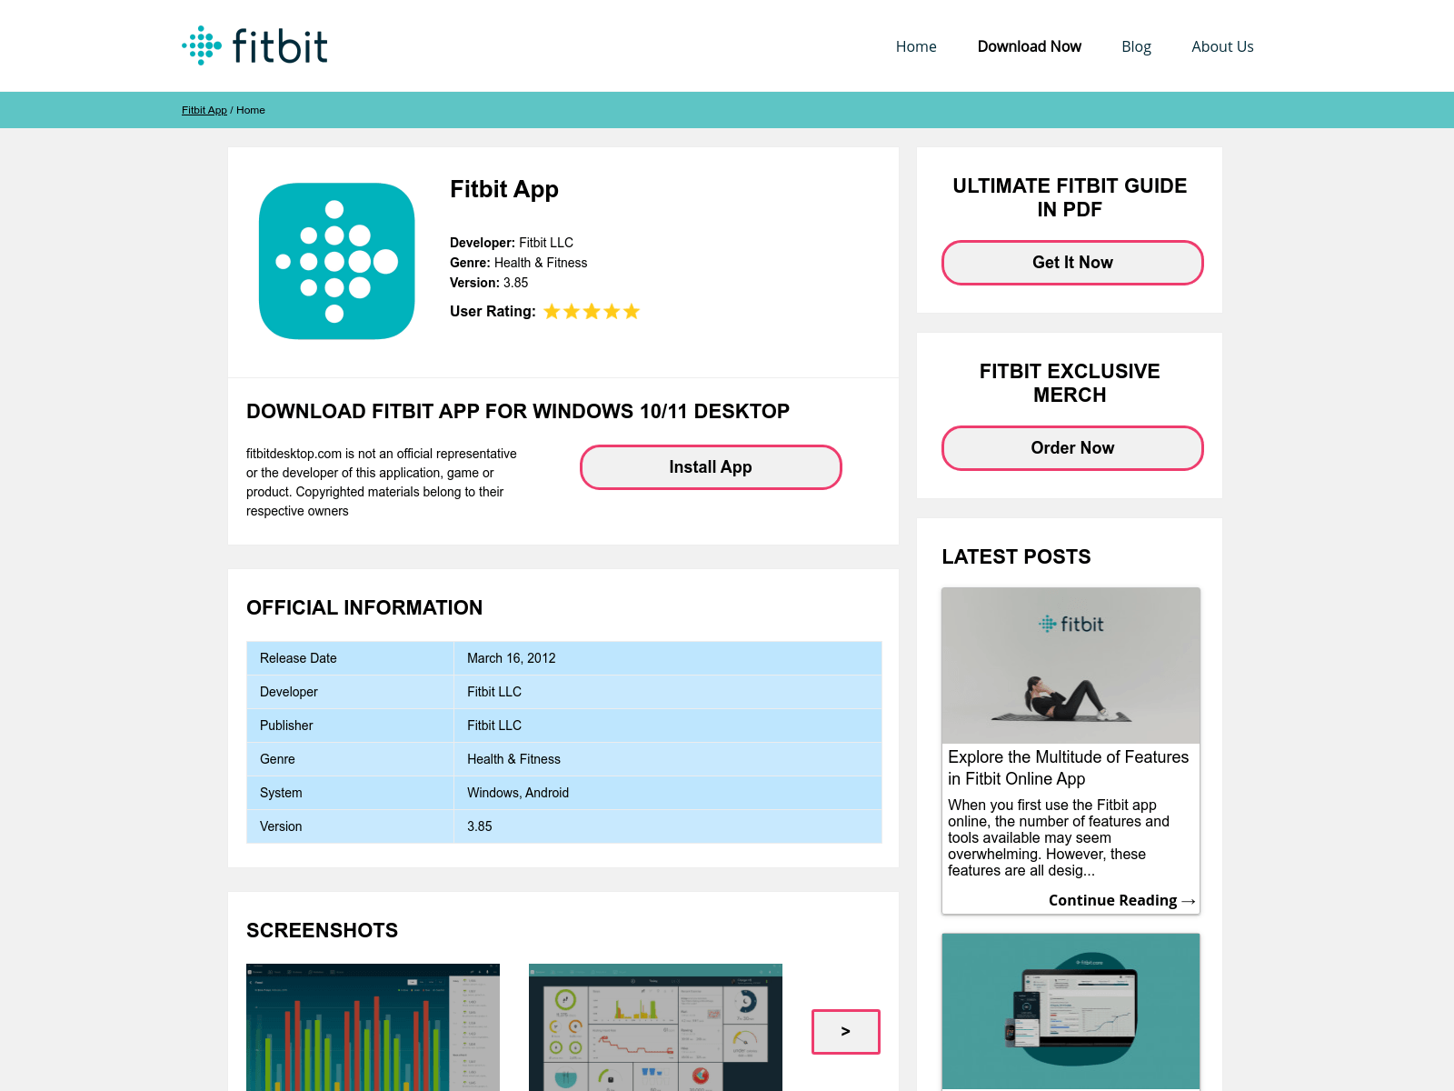Click the Fitbit App breadcrumb link
Screen dimensions: 1454x1091
(204, 110)
